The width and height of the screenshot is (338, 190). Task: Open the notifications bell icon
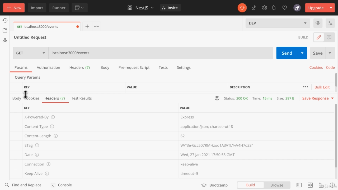274,8
